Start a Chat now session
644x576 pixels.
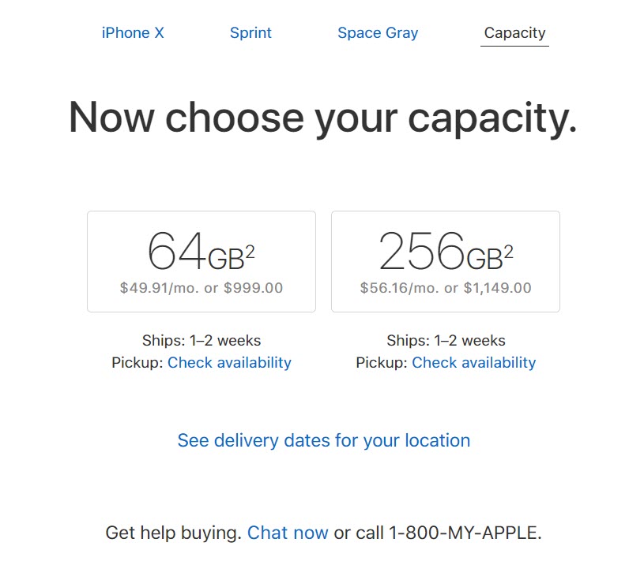coord(288,532)
